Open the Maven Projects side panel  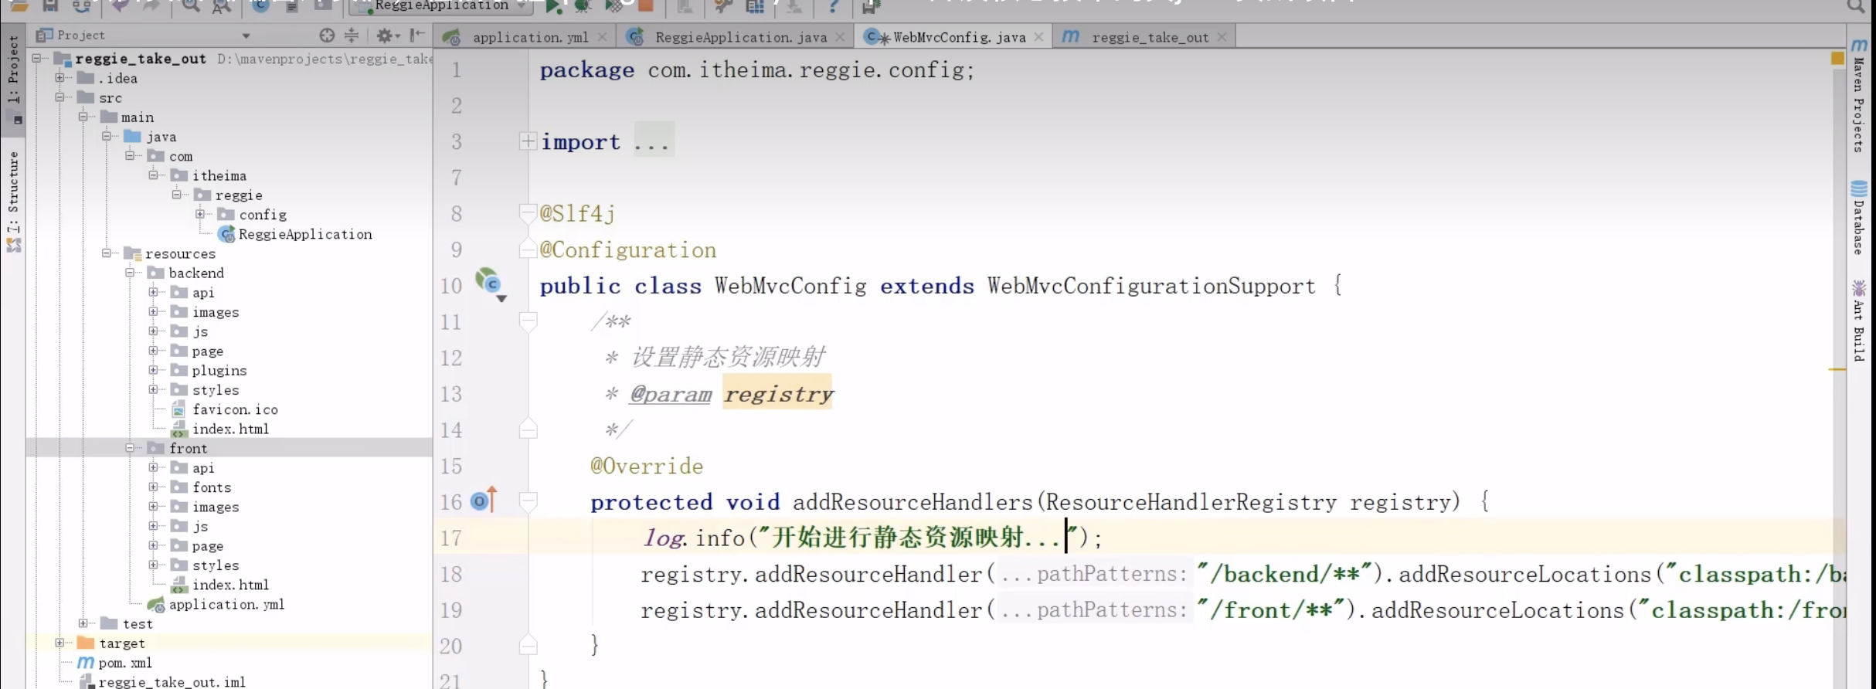click(x=1859, y=95)
